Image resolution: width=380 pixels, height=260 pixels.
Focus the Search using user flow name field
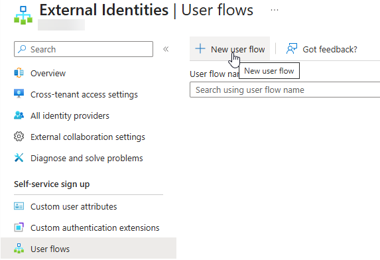point(285,90)
